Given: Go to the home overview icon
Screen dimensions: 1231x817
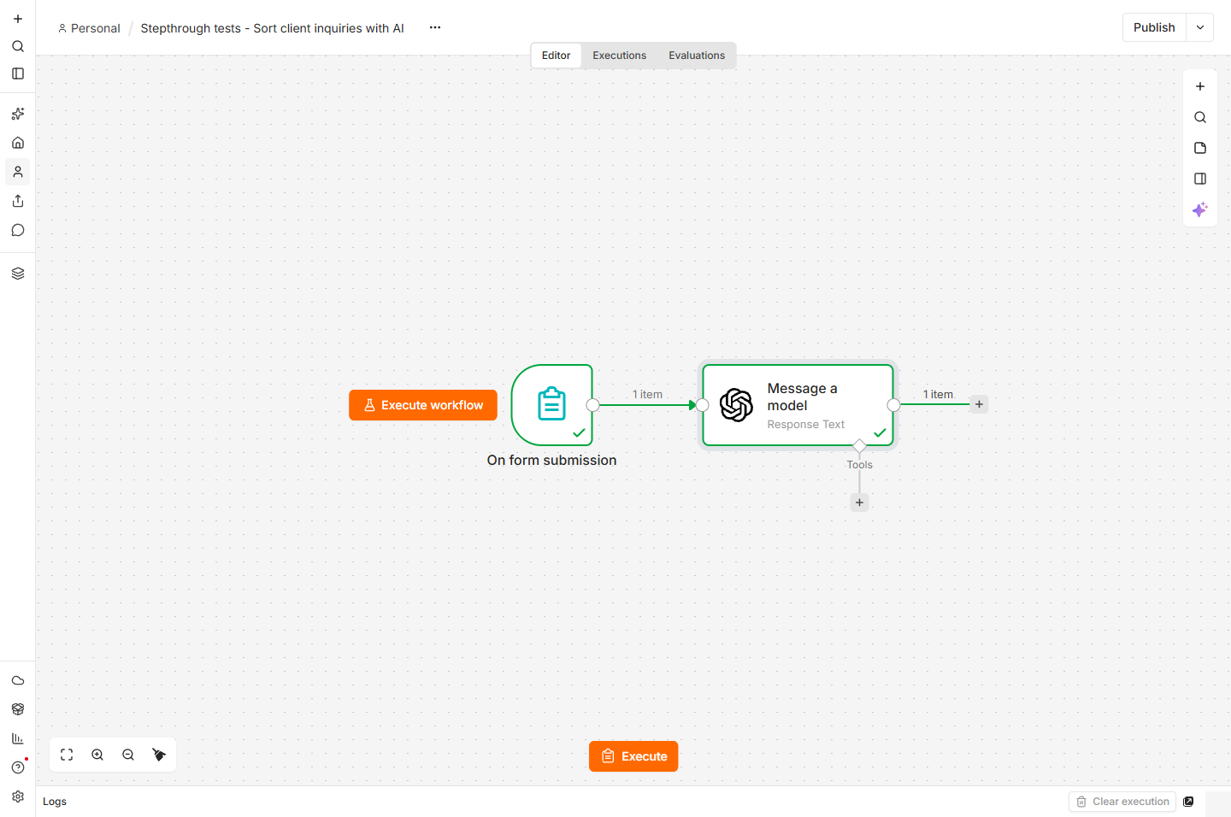Looking at the screenshot, I should tap(18, 143).
